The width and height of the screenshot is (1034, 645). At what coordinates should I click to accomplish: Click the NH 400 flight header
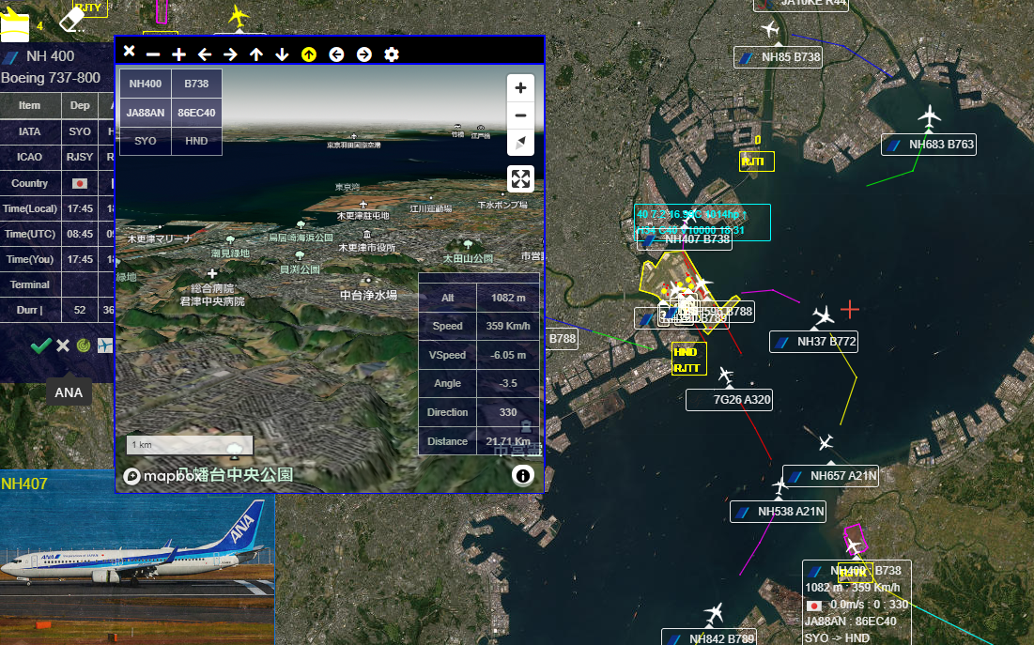[50, 56]
